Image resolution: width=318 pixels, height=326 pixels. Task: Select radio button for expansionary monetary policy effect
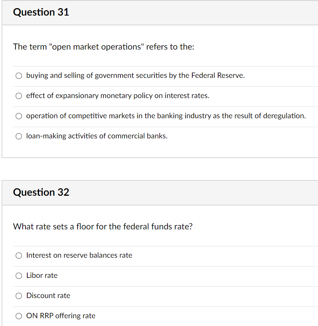coord(18,96)
